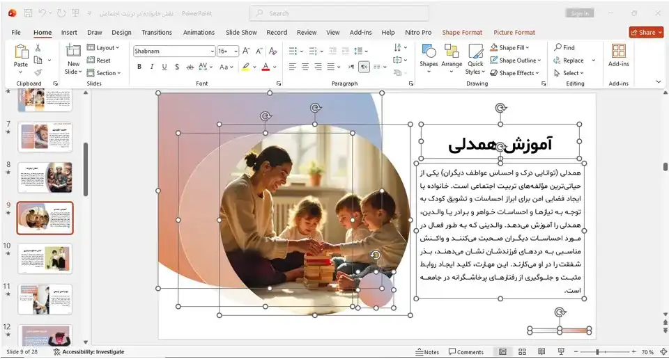Switch to the Shape Format tab
Screen dimensions: 669x359
[x=462, y=33]
